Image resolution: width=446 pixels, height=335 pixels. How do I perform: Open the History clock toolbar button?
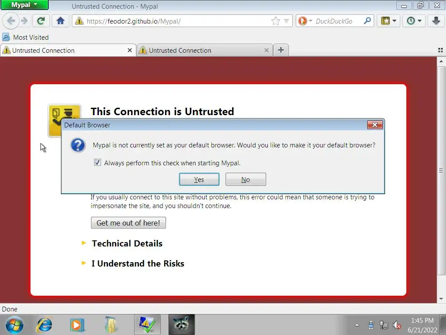(414, 21)
